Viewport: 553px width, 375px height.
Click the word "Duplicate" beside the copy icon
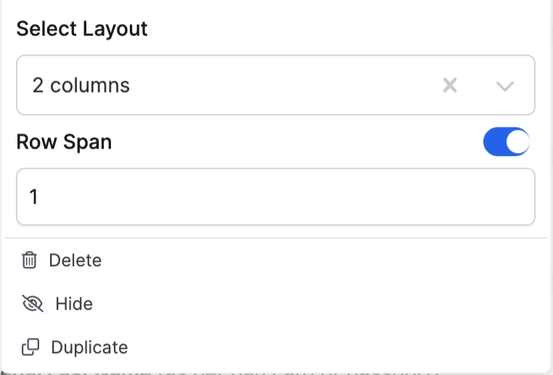pyautogui.click(x=89, y=347)
